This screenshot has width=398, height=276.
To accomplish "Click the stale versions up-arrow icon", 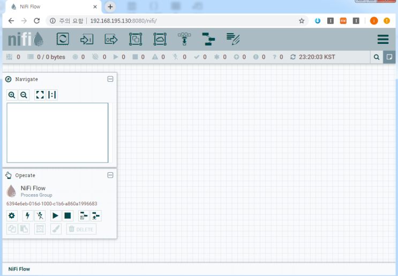I will pos(236,57).
